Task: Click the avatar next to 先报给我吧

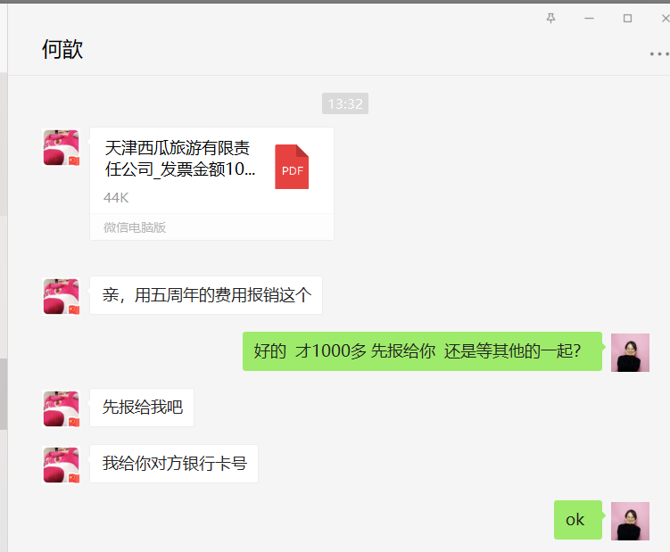Action: [x=62, y=408]
